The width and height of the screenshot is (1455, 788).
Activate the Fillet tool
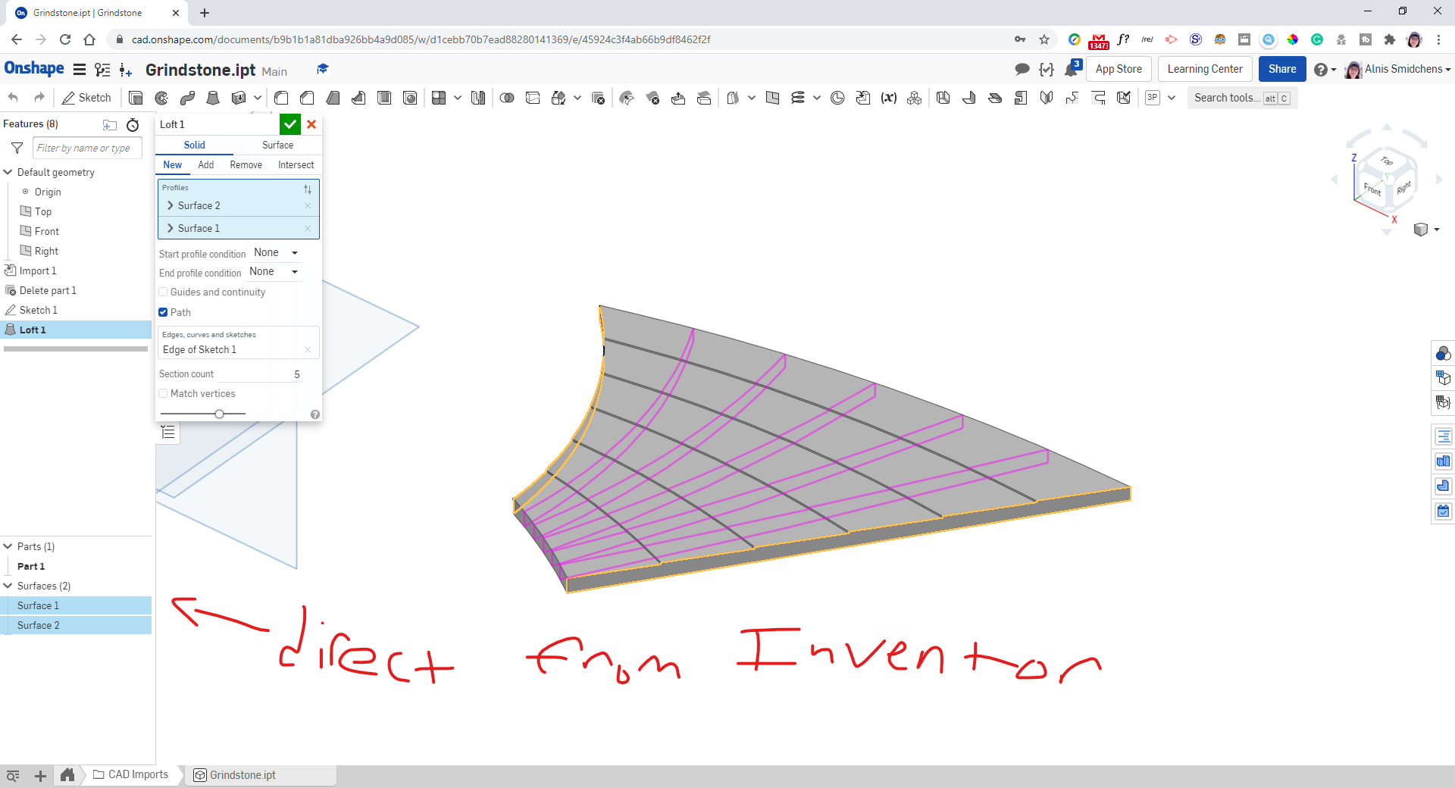(x=280, y=98)
